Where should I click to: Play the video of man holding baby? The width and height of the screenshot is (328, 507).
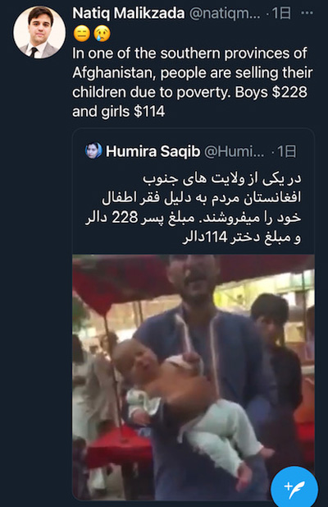[x=194, y=377]
